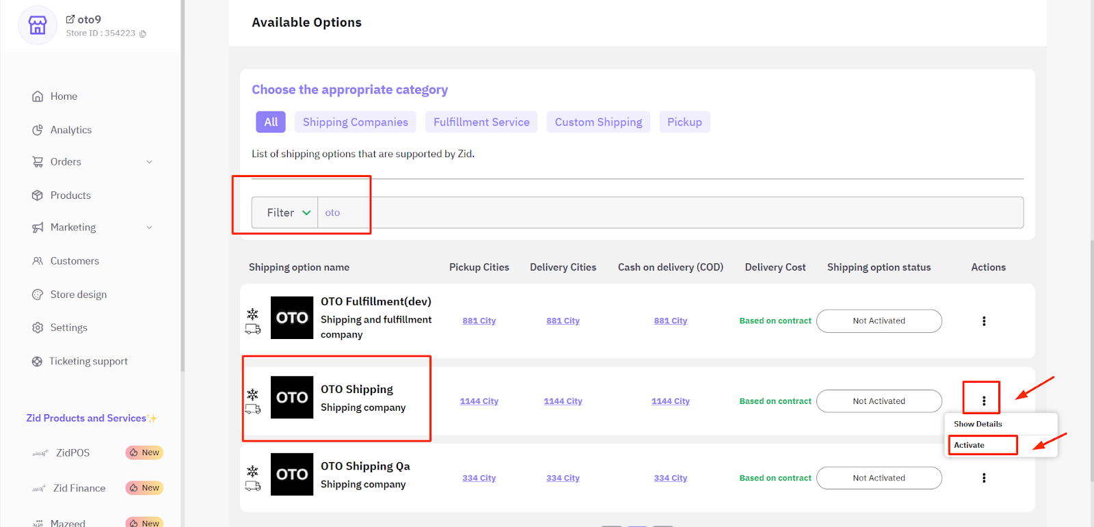This screenshot has height=527, width=1094.
Task: Choose Activate from the actions menu
Action: (969, 445)
